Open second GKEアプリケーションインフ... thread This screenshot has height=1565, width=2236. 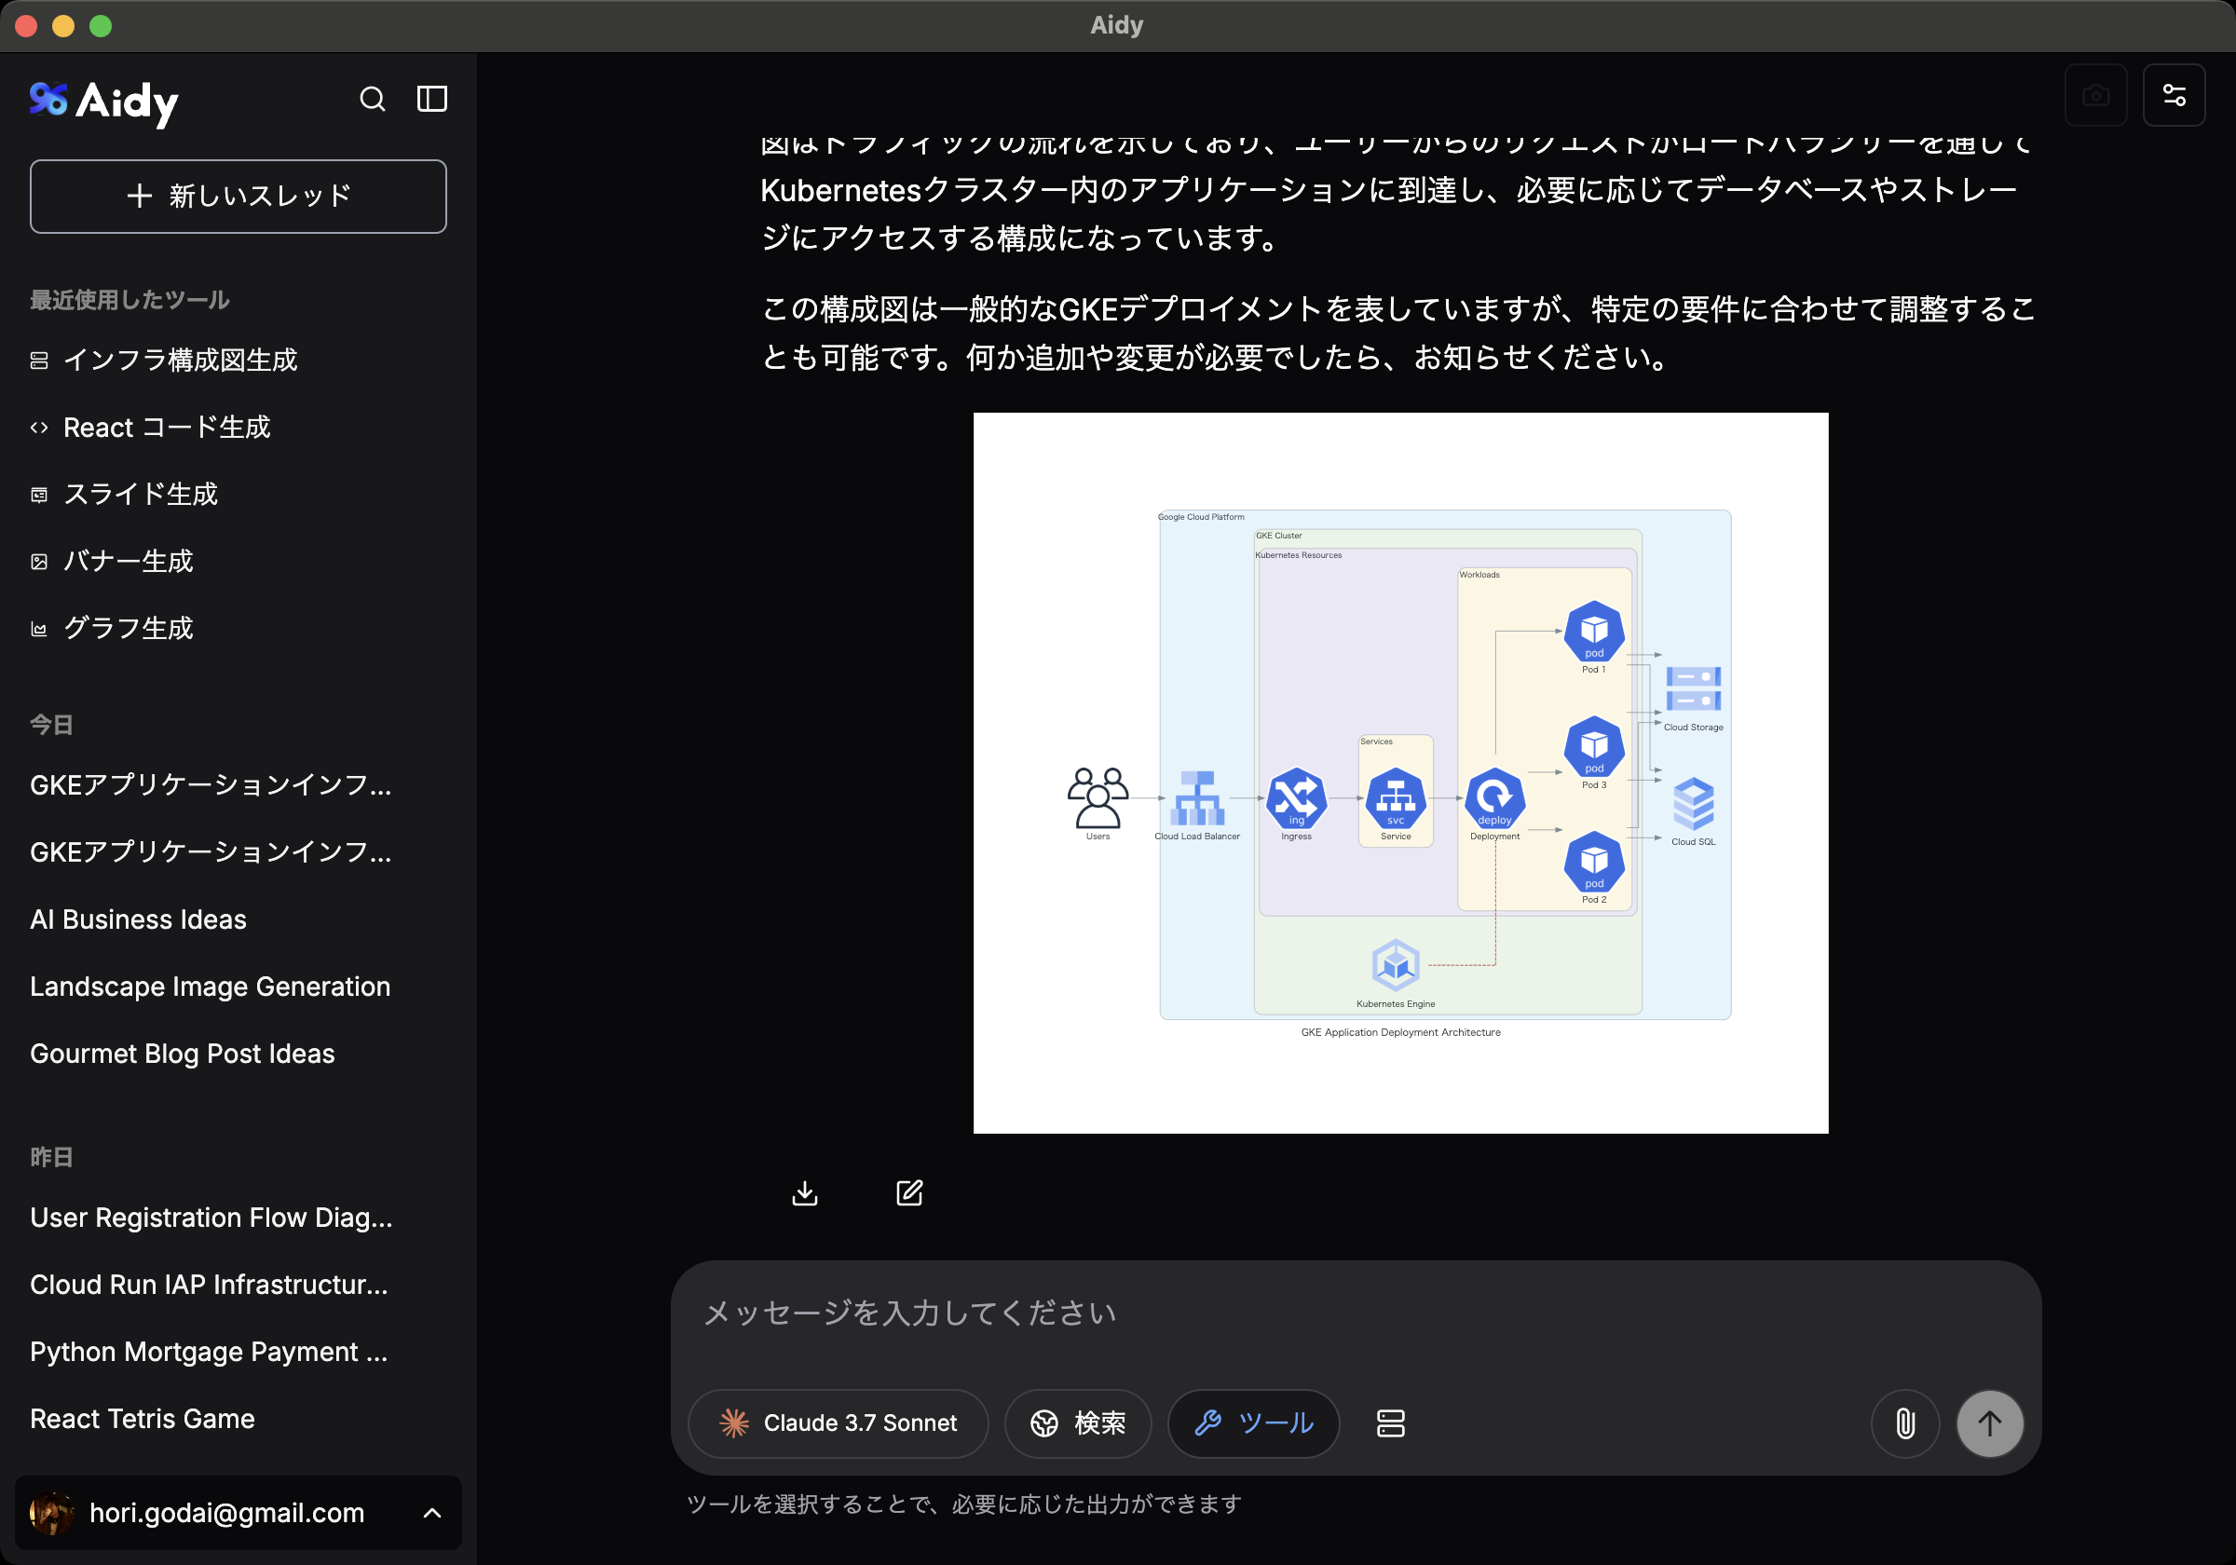pos(211,853)
